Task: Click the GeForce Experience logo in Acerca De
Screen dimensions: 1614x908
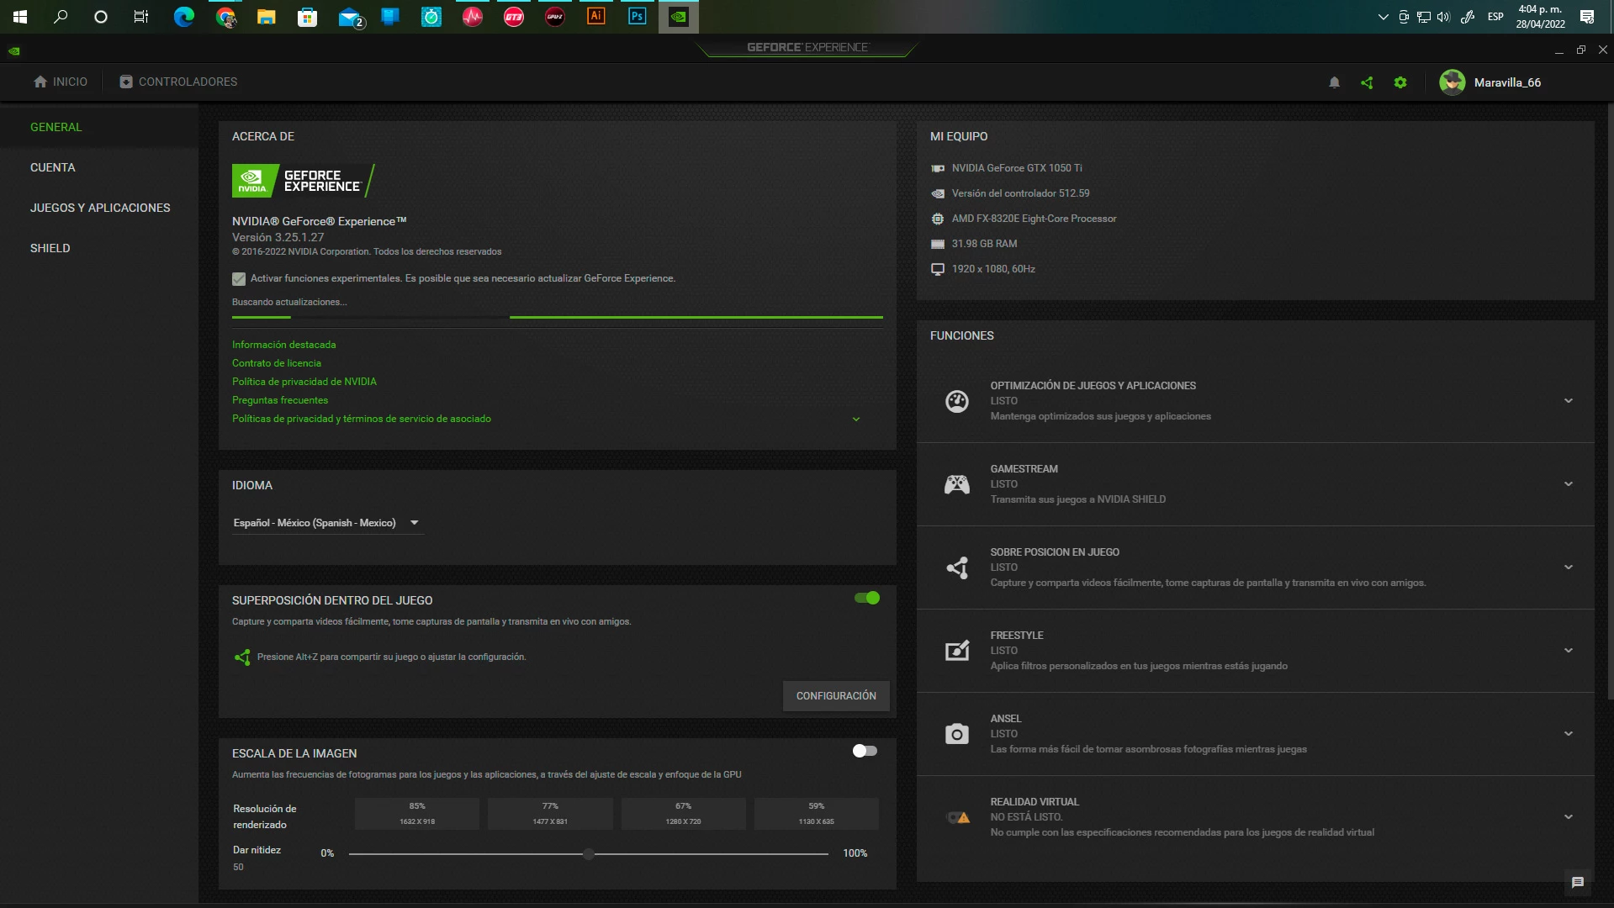Action: (304, 181)
